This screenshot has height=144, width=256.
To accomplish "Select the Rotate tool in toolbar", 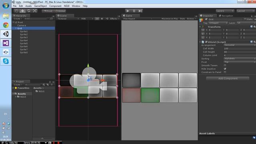I will point(29,11).
